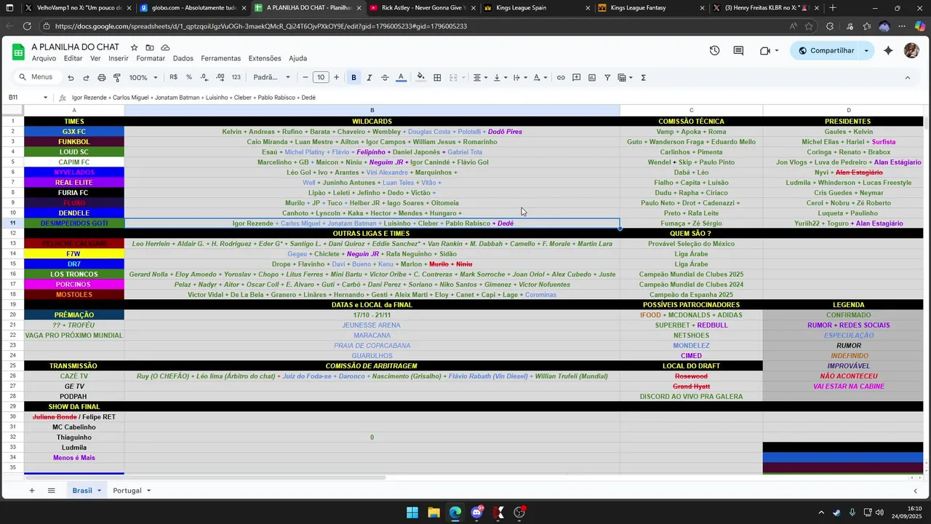931x524 pixels.
Task: Activate the paint format tool
Action: pyautogui.click(x=117, y=78)
